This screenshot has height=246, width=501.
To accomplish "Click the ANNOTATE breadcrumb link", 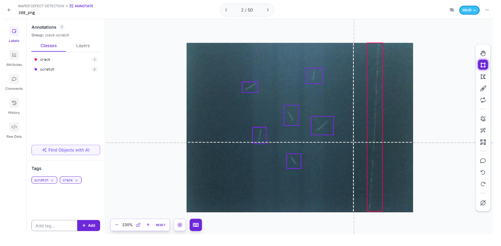I will (x=81, y=6).
